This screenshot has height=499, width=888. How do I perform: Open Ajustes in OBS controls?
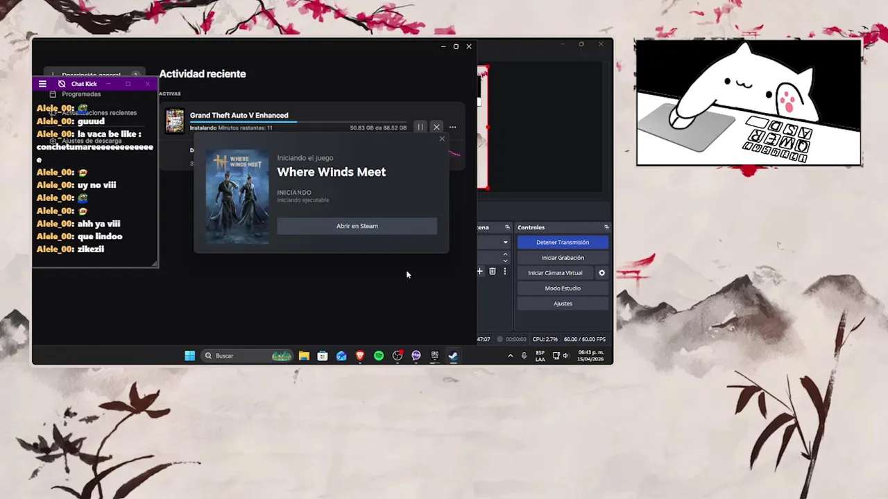coord(563,304)
